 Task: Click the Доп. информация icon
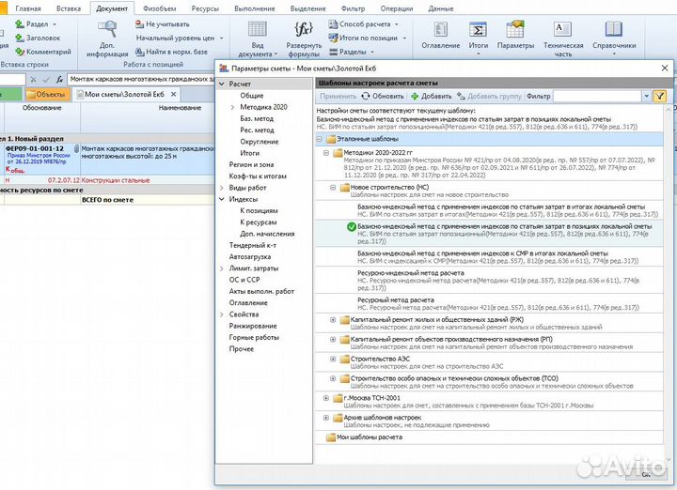click(x=106, y=35)
